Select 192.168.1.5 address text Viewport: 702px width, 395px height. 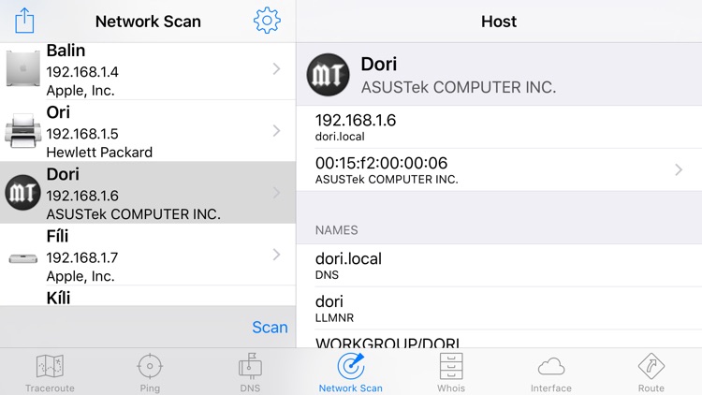(x=82, y=134)
